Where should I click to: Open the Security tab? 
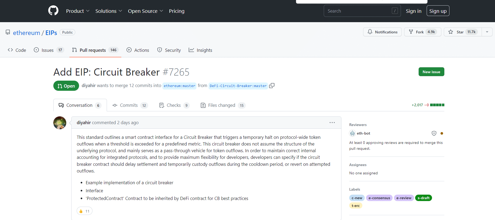pos(169,50)
